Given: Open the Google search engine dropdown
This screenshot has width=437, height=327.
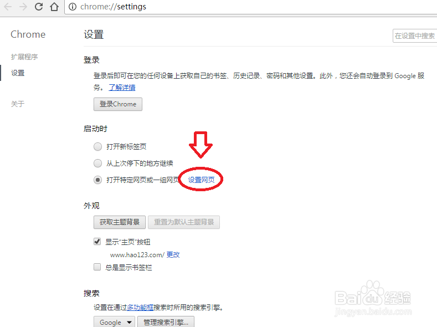Looking at the screenshot, I should pos(114,322).
